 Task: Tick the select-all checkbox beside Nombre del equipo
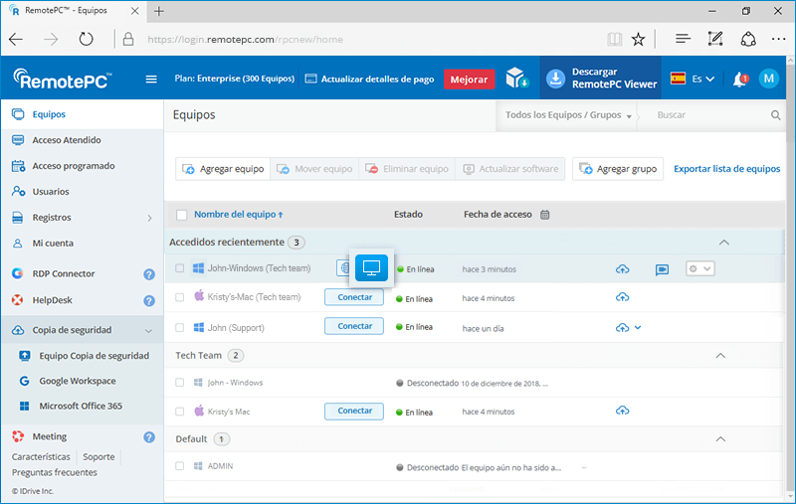click(x=181, y=215)
